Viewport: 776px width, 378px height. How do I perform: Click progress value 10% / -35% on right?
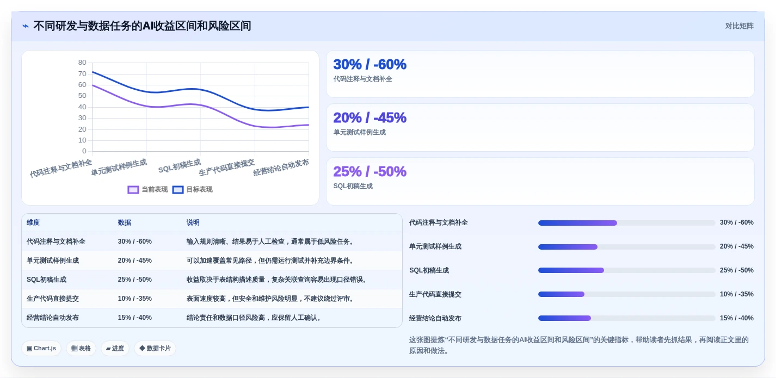[737, 294]
